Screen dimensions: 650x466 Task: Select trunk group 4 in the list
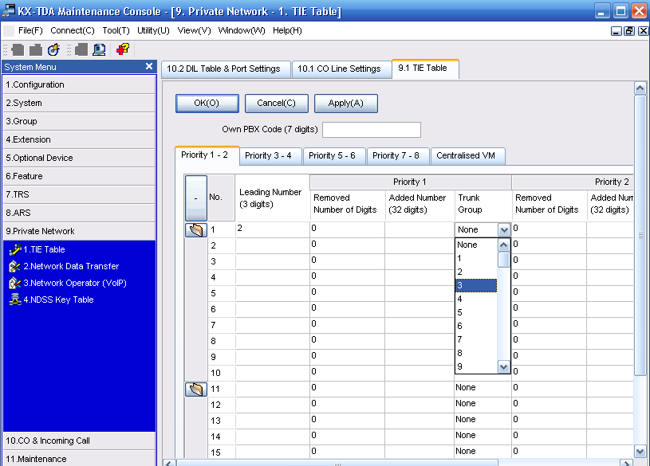pos(476,299)
